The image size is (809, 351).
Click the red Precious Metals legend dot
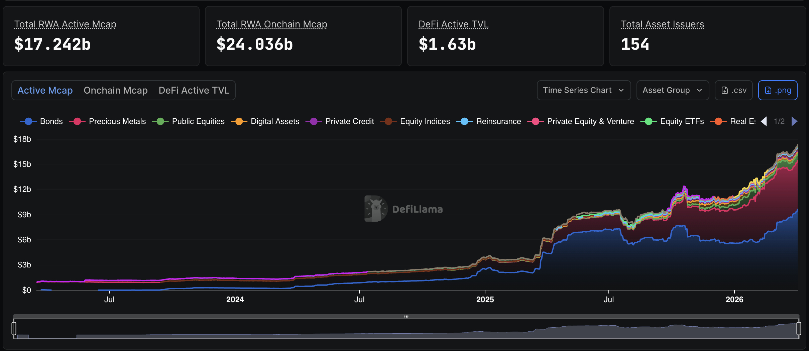pyautogui.click(x=77, y=121)
